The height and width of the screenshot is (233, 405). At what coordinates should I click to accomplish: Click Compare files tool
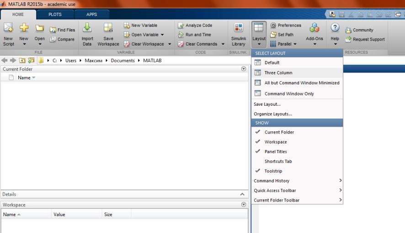pos(62,39)
